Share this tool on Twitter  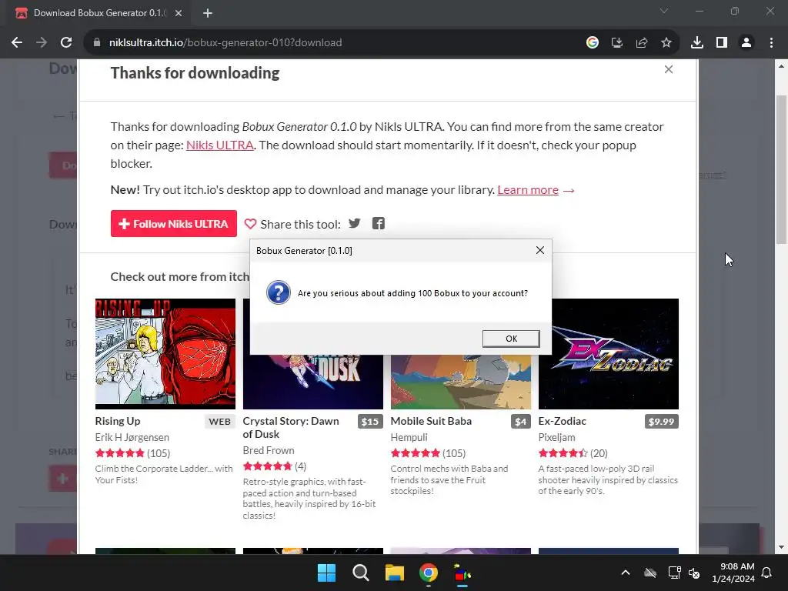pos(354,223)
